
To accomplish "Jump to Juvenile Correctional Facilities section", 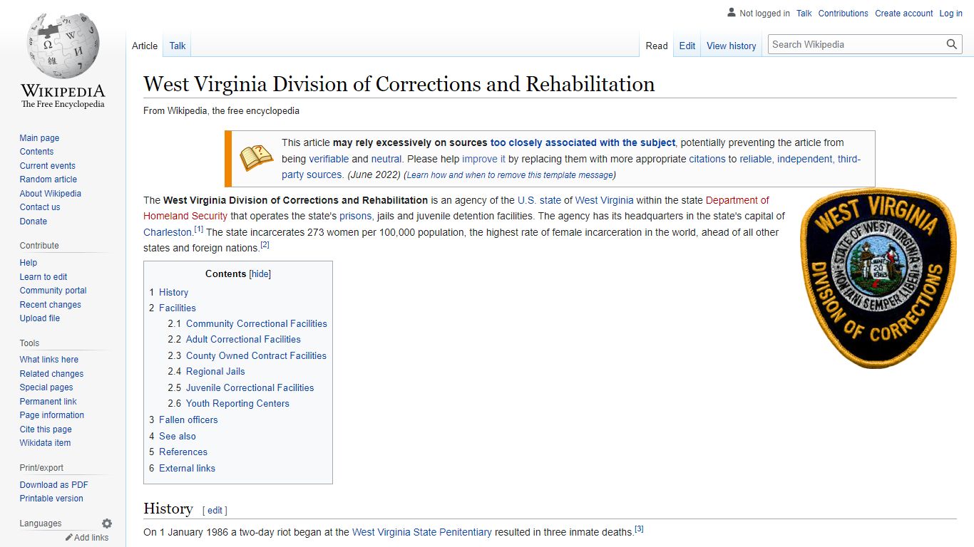I will pos(250,388).
